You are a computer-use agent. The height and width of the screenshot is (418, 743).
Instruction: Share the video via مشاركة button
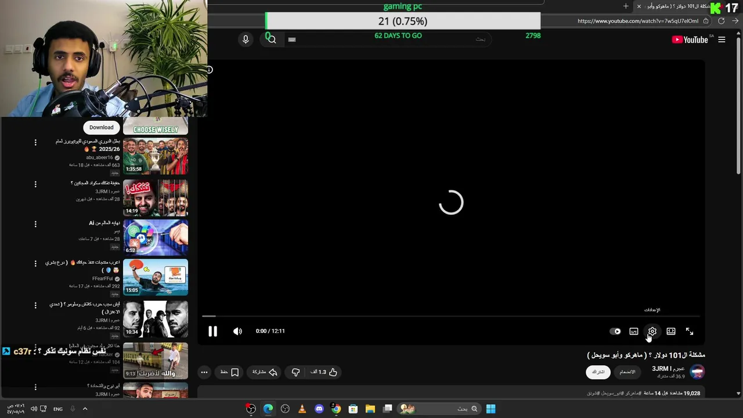click(265, 372)
